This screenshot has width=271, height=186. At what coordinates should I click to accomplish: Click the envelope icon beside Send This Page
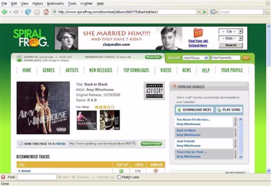[21, 144]
